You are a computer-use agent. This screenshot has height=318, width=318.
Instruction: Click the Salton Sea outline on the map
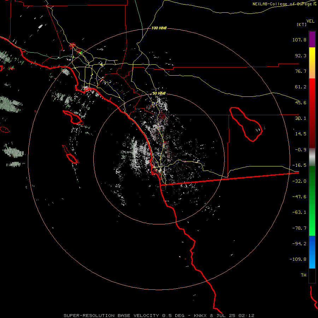[x=246, y=124]
